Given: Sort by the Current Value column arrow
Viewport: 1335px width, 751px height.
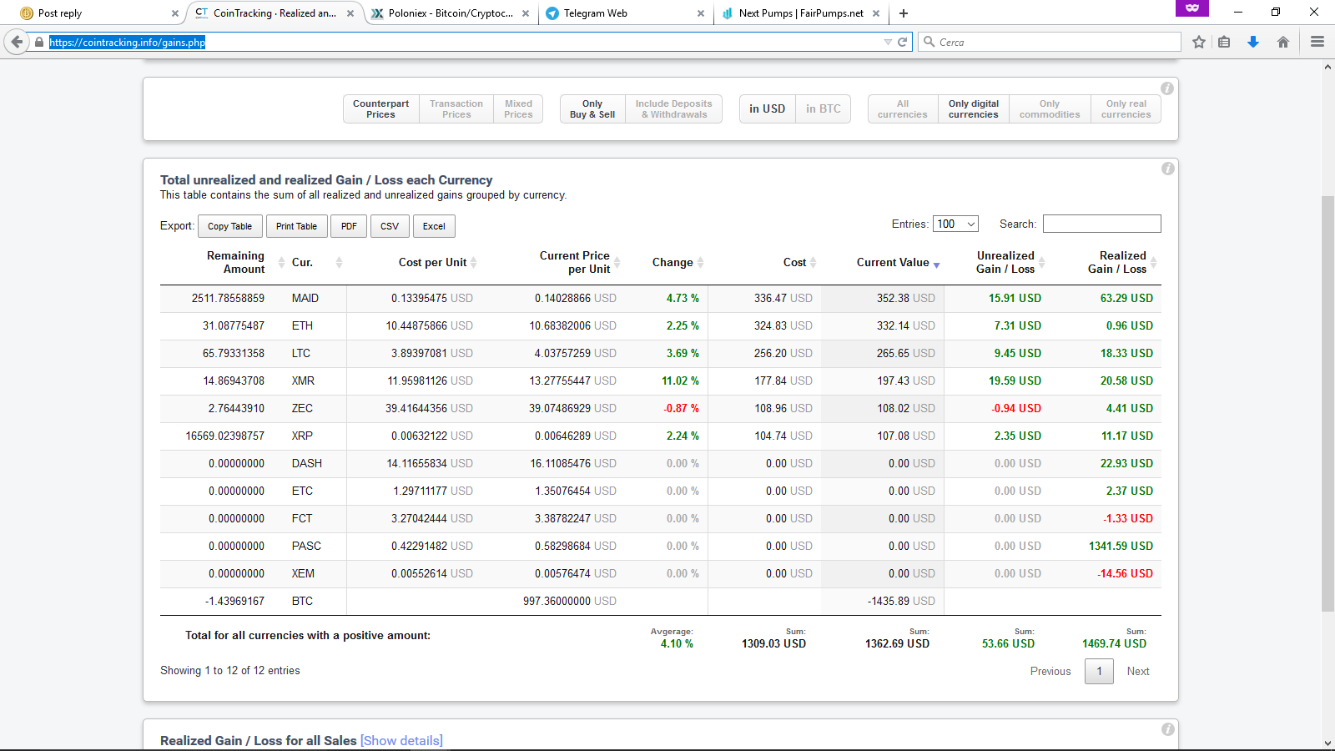Looking at the screenshot, I should click(936, 265).
